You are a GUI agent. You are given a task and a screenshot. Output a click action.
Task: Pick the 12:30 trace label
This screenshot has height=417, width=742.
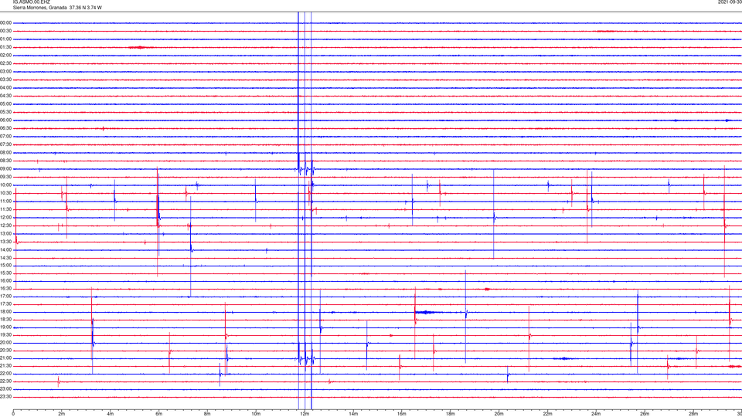coord(5,225)
